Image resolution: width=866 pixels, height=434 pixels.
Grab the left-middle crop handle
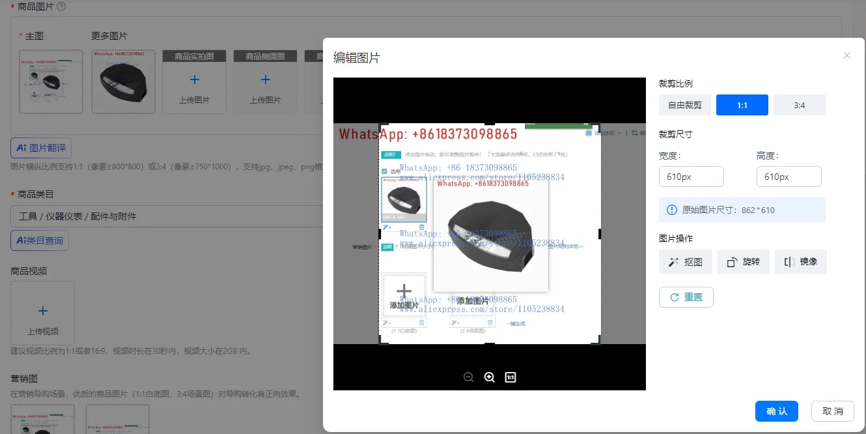380,233
